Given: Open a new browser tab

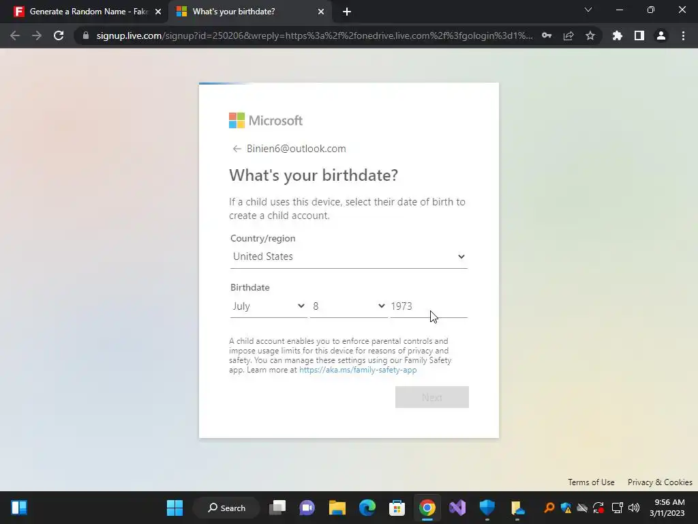Looking at the screenshot, I should 347,12.
